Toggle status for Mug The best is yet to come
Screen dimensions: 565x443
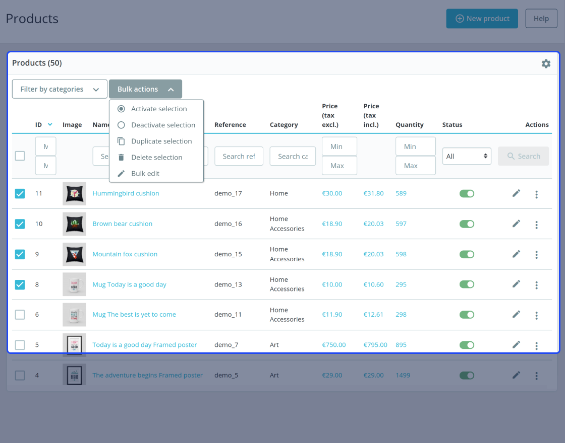(x=467, y=315)
